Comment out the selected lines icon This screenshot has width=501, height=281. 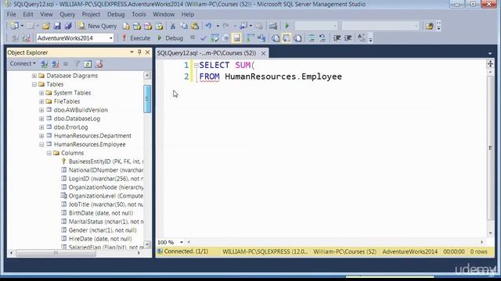[312, 38]
